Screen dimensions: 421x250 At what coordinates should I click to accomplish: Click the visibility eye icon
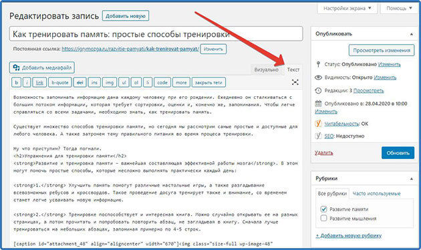coord(318,78)
